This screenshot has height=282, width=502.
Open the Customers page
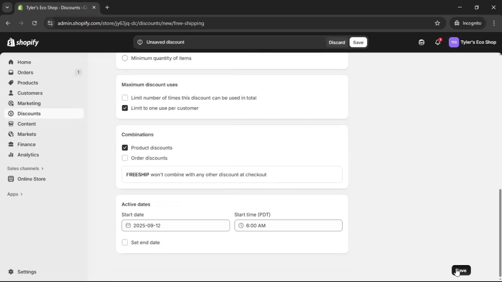[30, 93]
